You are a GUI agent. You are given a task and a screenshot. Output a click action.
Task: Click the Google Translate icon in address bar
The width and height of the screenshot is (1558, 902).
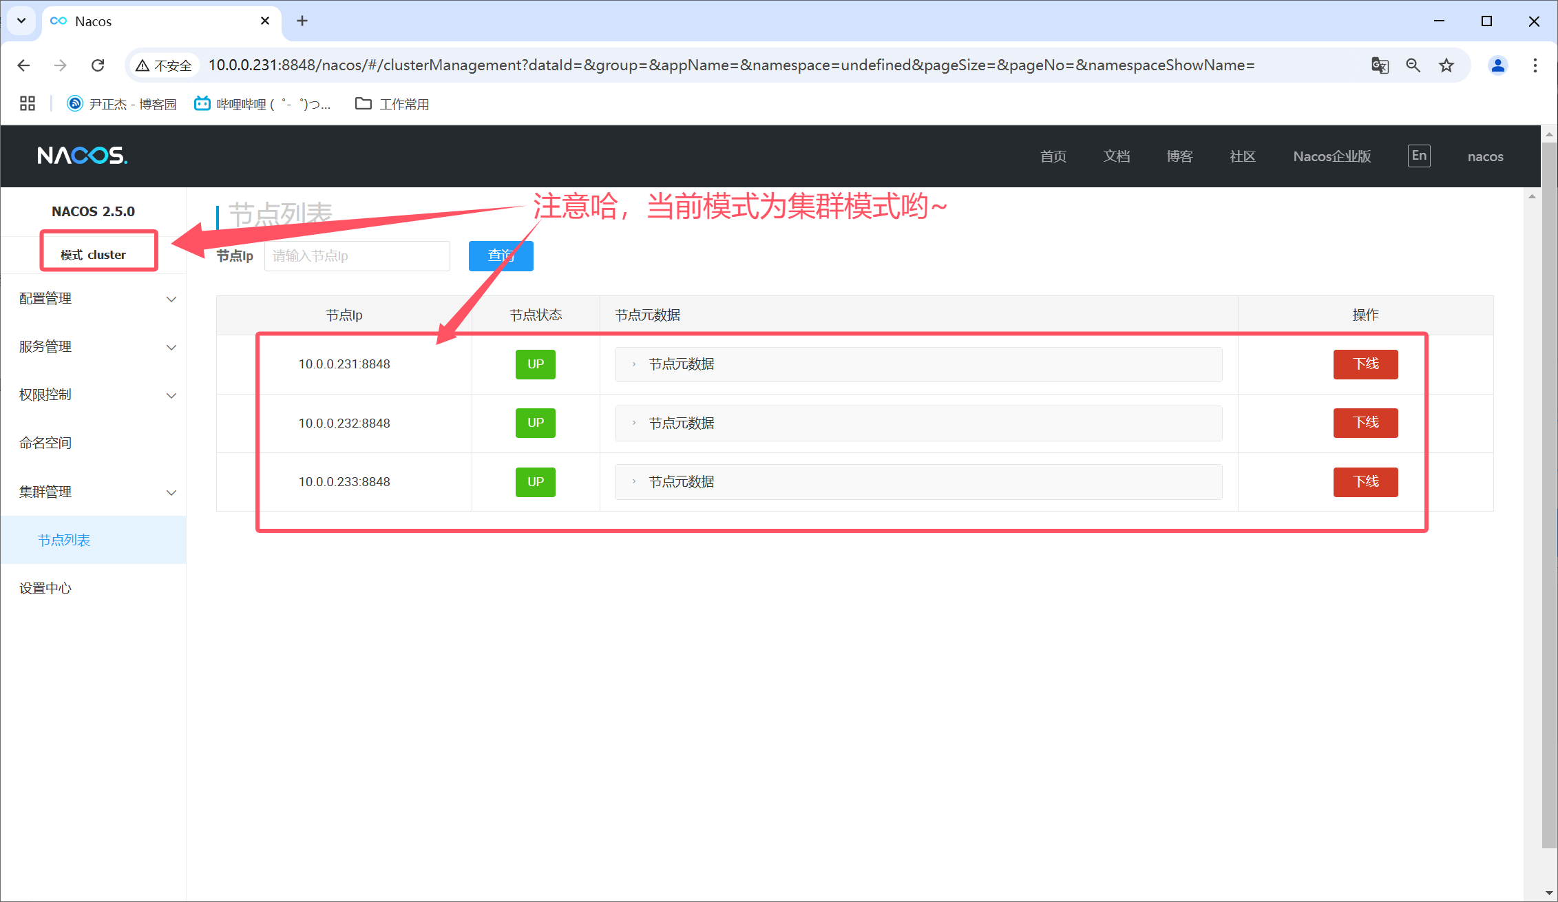[1380, 65]
